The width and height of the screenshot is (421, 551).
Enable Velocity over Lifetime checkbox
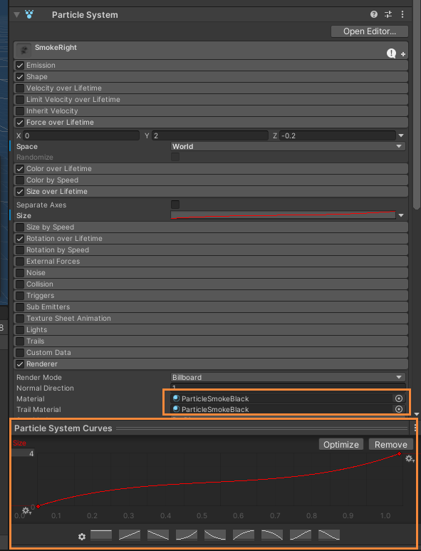[x=20, y=88]
